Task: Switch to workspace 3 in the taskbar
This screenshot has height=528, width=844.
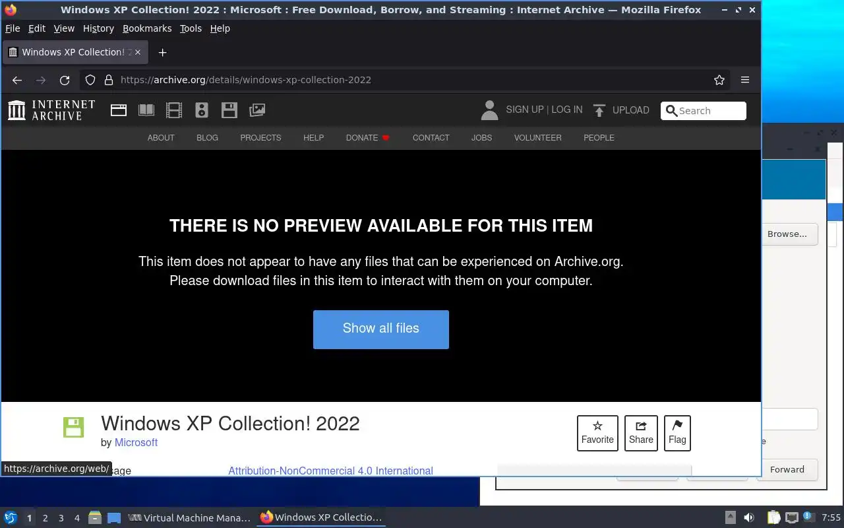Action: click(x=61, y=518)
